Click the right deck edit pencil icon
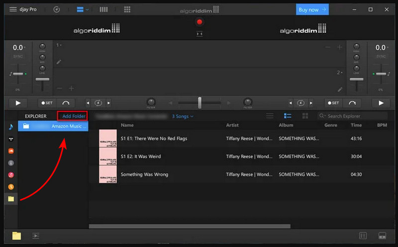This screenshot has width=398, height=247. click(340, 89)
